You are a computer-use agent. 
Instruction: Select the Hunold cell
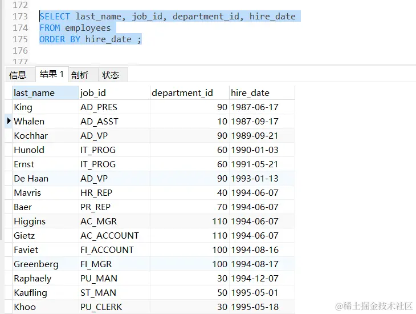pos(46,150)
